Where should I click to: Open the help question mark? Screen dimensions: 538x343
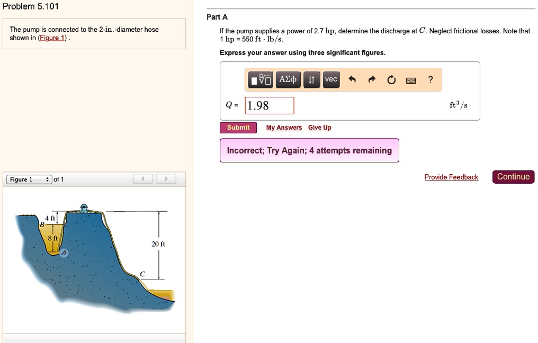(x=431, y=79)
